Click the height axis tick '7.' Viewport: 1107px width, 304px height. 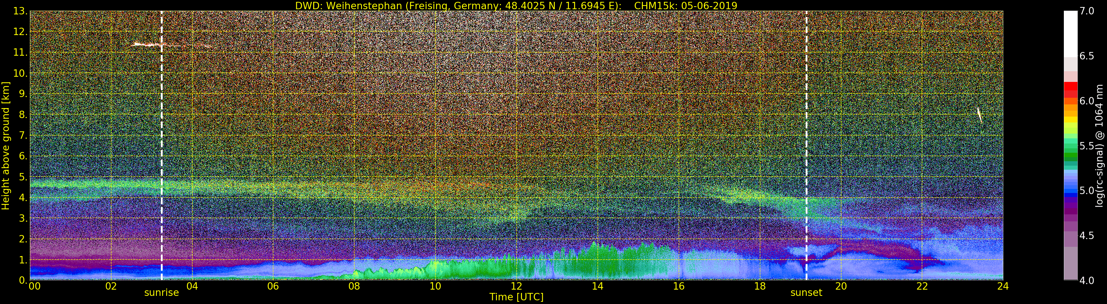click(23, 135)
